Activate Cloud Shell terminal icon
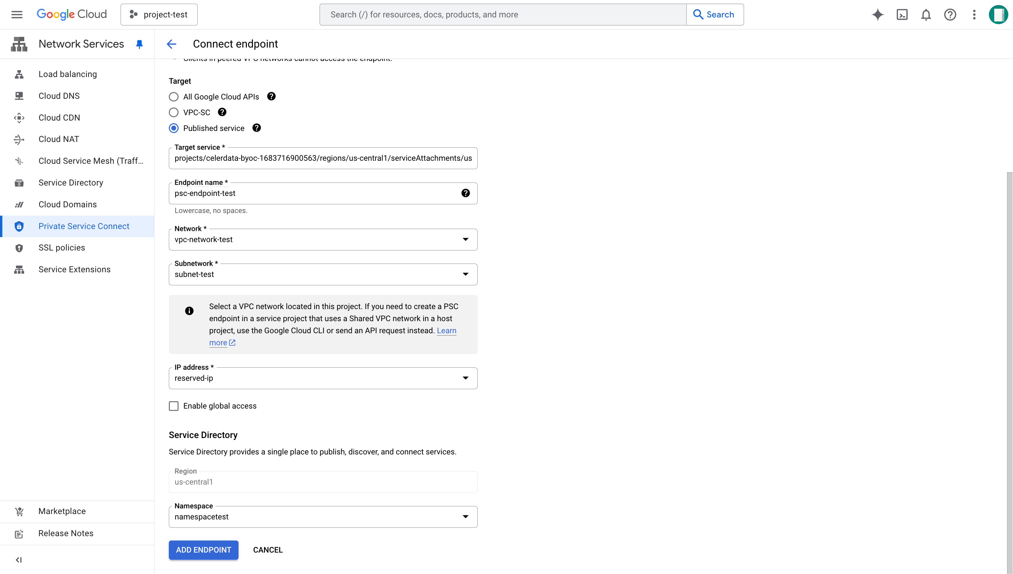The width and height of the screenshot is (1013, 574). coord(902,15)
